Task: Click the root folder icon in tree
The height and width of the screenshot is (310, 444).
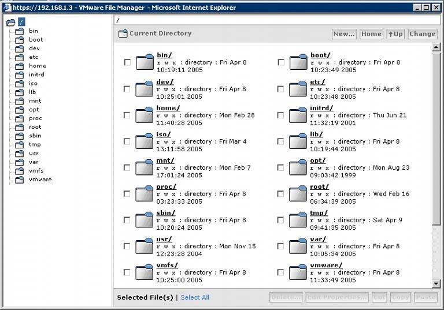Action: tap(10, 23)
